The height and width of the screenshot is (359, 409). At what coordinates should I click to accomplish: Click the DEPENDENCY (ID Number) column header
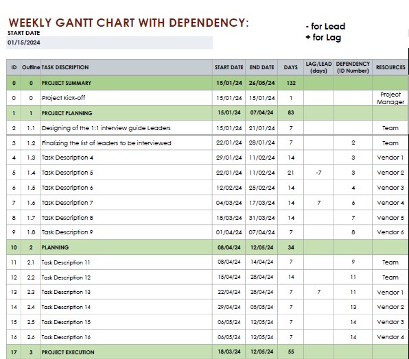point(353,67)
